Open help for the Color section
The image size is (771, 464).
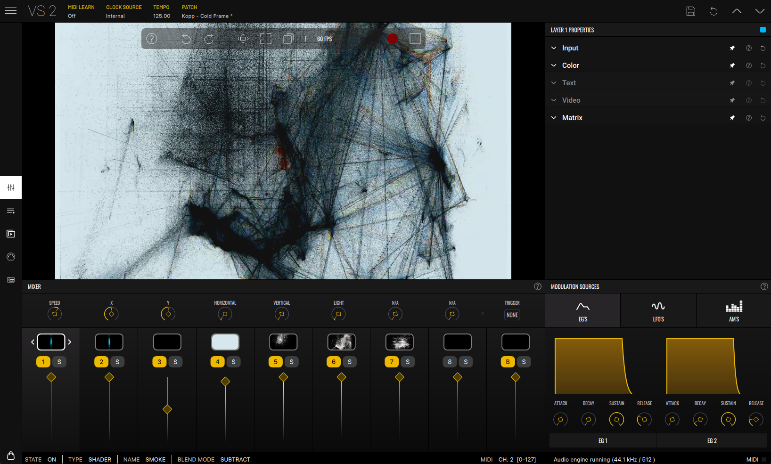pos(749,65)
